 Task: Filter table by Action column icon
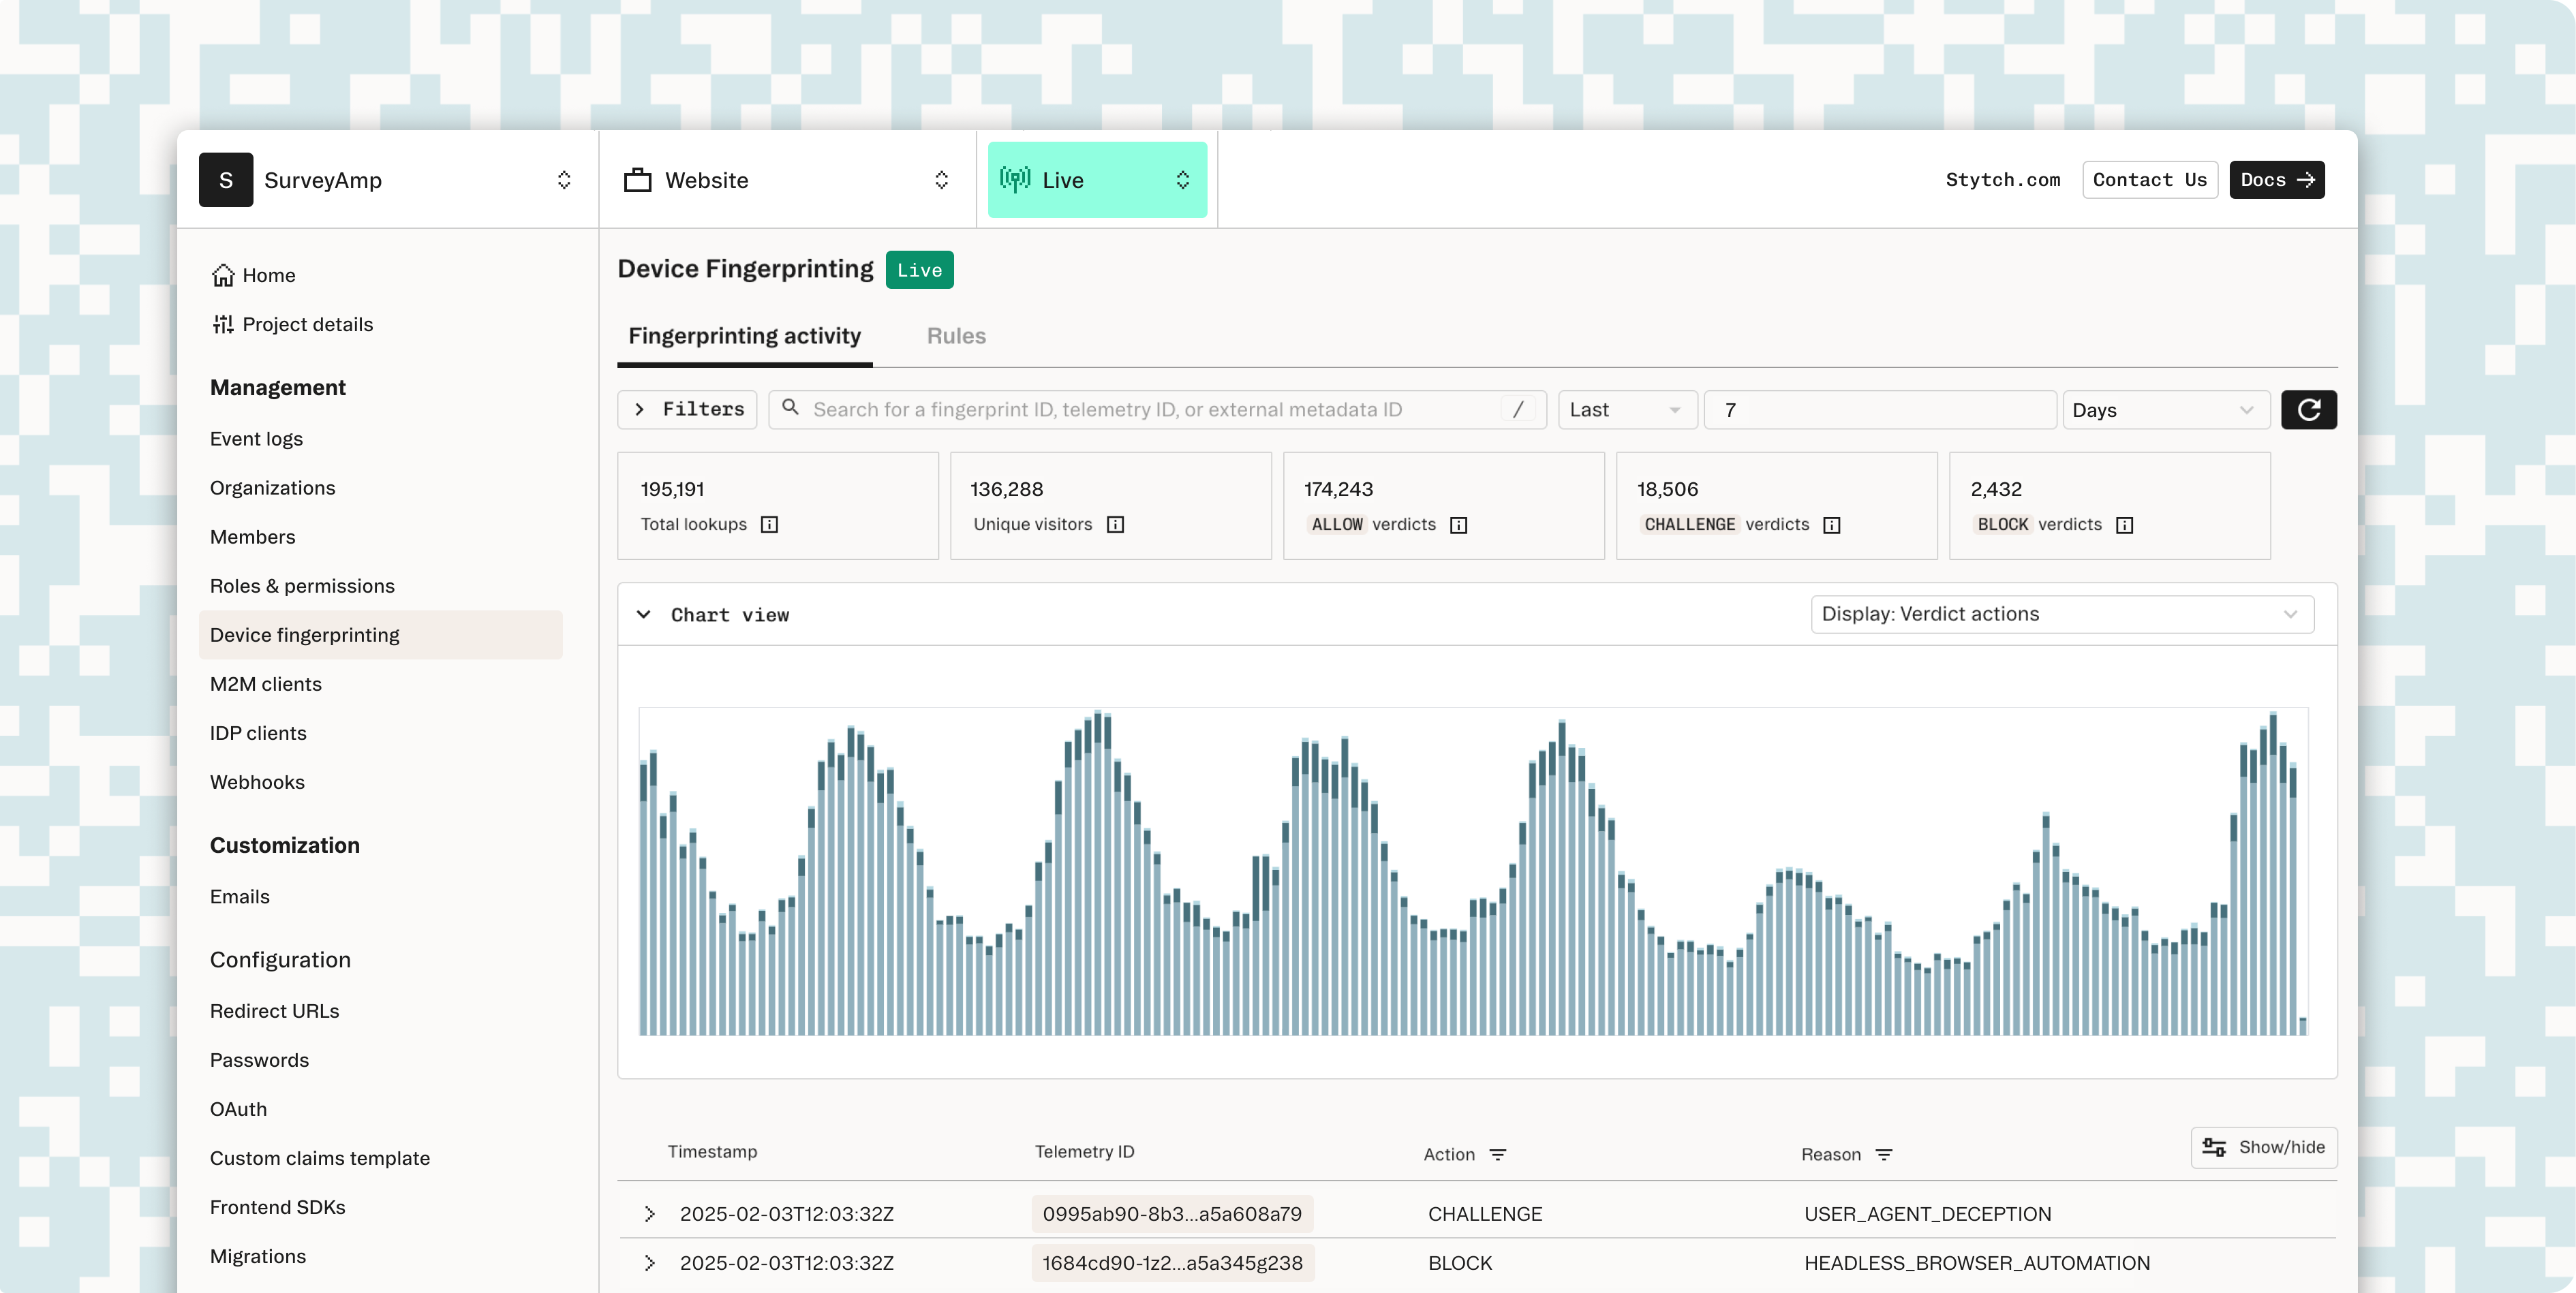point(1497,1155)
